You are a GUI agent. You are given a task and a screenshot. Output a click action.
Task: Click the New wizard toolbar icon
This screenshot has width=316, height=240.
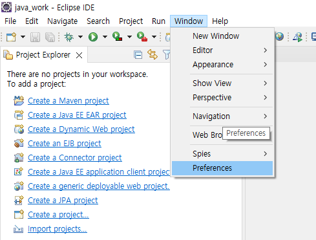pyautogui.click(x=12, y=37)
